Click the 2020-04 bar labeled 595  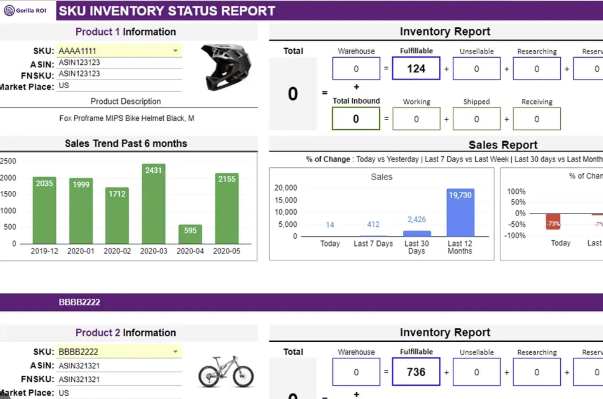point(190,234)
